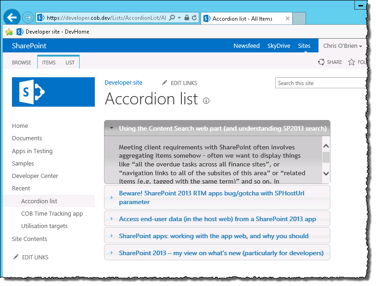Click the accordion panel scroll up arrow
This screenshot has width=376, height=286.
coord(326,146)
